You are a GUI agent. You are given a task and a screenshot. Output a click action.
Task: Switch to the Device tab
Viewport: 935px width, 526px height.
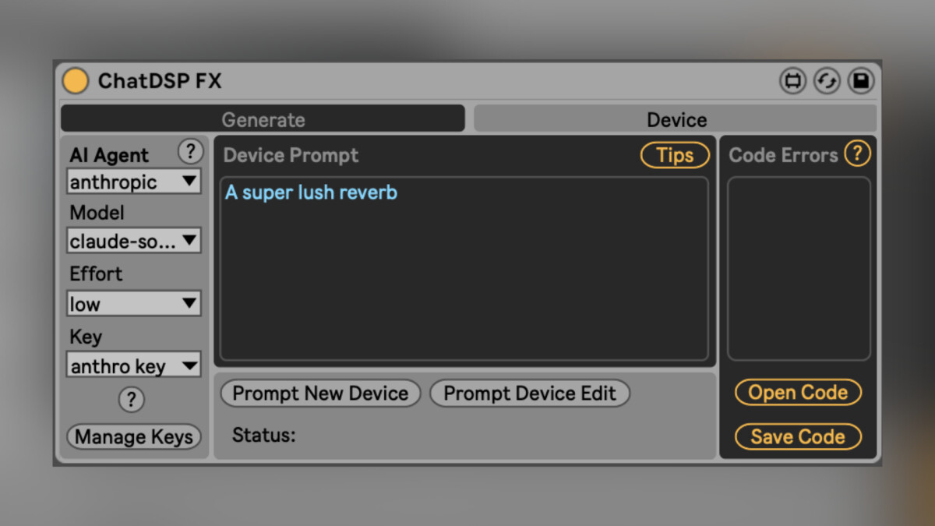click(676, 118)
